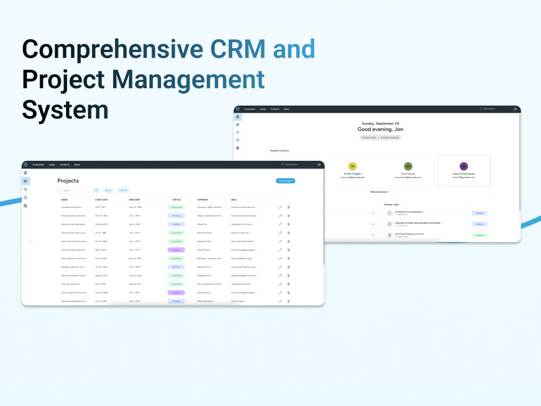Click the START DATE column header
This screenshot has width=541, height=406.
[102, 200]
